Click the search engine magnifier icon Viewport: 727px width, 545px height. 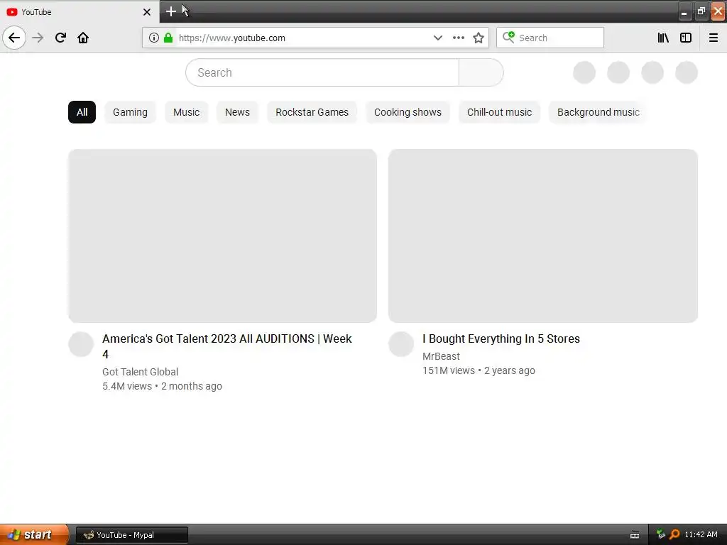[508, 37]
